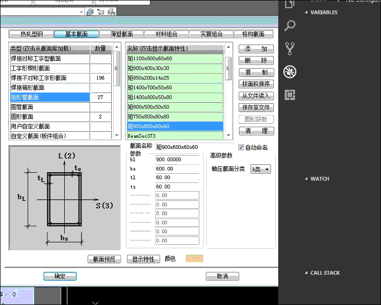Image resolution: width=381 pixels, height=305 pixels.
Task: Select section 矩1100x800x60x60
Action: coord(175,58)
